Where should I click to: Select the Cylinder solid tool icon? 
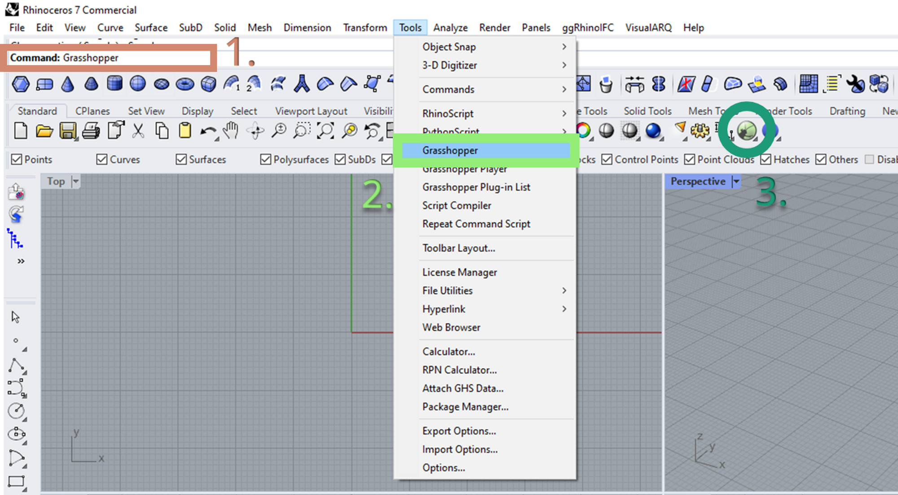point(114,83)
